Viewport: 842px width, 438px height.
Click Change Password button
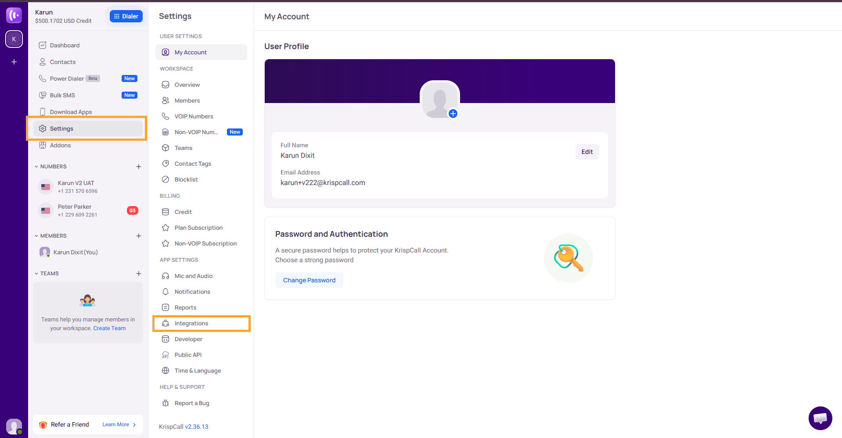(x=309, y=280)
